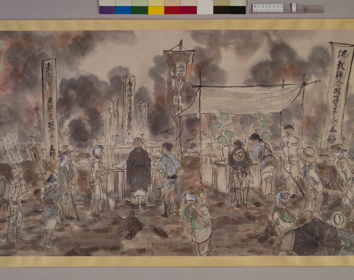This screenshot has width=354, height=280.
Task: Select the large white color chart swatch
Action: point(205,7)
